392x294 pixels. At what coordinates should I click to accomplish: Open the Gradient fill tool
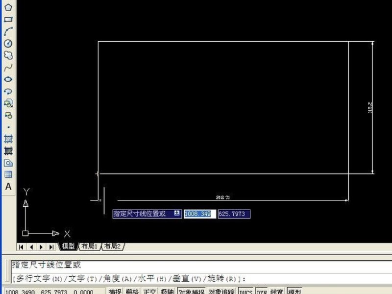coord(8,151)
